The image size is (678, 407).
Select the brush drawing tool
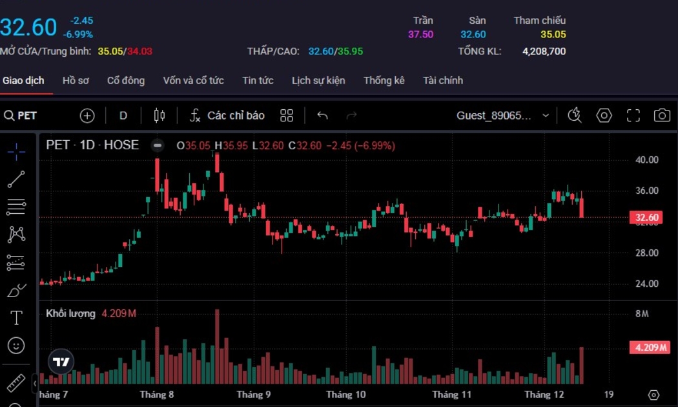tap(16, 291)
